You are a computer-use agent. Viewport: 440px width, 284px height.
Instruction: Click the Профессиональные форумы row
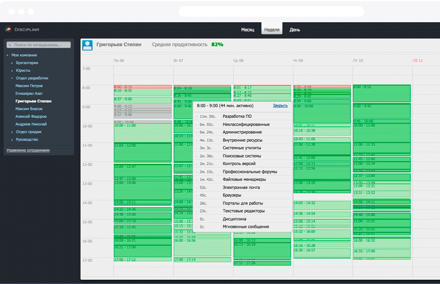[x=243, y=172]
